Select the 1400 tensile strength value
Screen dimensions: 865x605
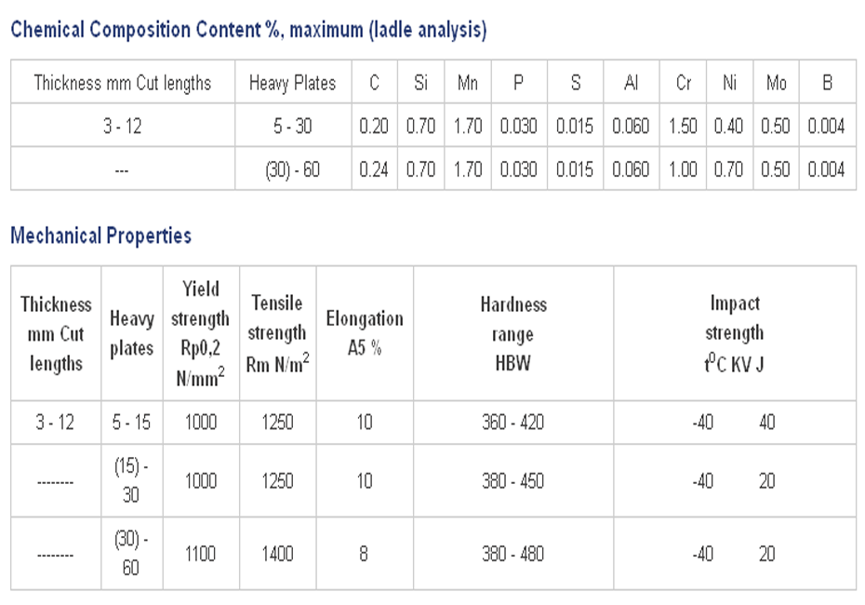(x=277, y=554)
